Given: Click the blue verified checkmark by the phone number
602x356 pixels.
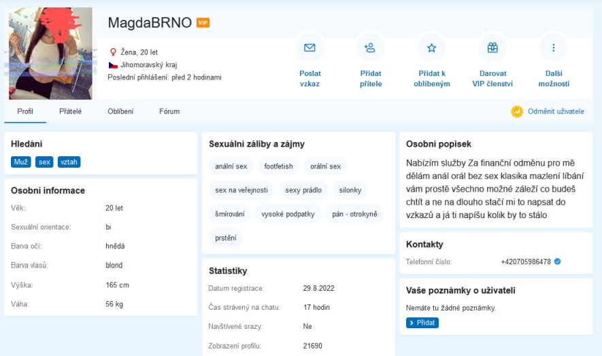Looking at the screenshot, I should (x=558, y=262).
